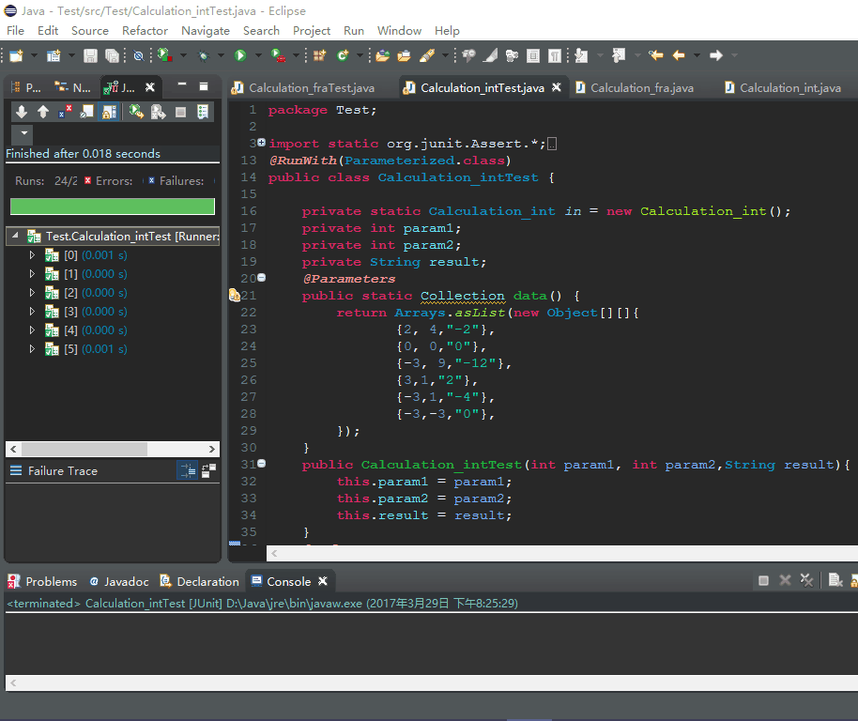
Task: Expand test case [2] in results tree
Action: pos(32,293)
